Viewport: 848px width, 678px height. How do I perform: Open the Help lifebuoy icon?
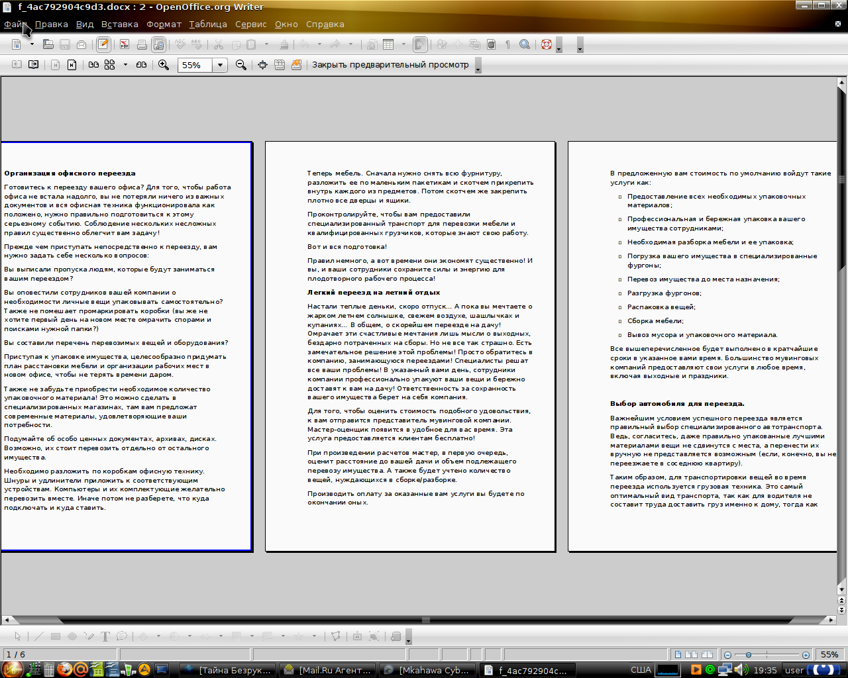(x=547, y=45)
